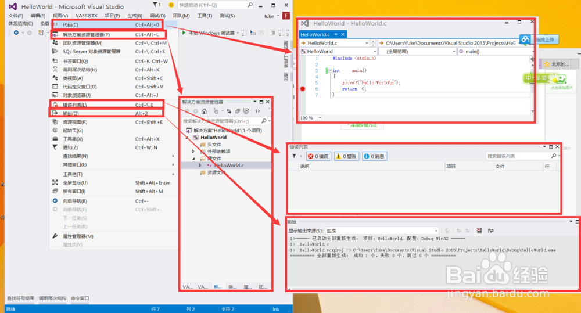581x313 pixels.
Task: Open the 显示输出来源 生成 dropdown
Action: (382, 231)
